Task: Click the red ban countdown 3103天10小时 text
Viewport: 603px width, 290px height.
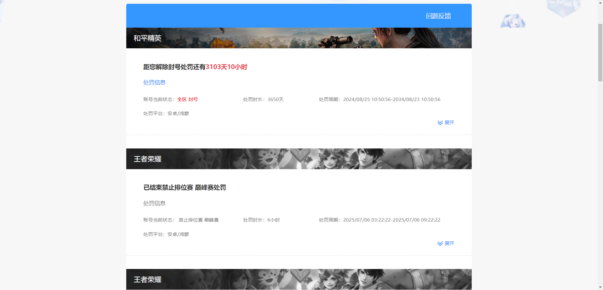Action: click(x=226, y=67)
